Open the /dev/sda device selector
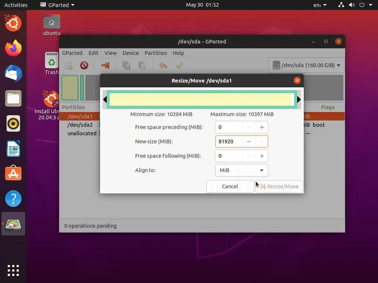This screenshot has height=283, width=378. 306,65
